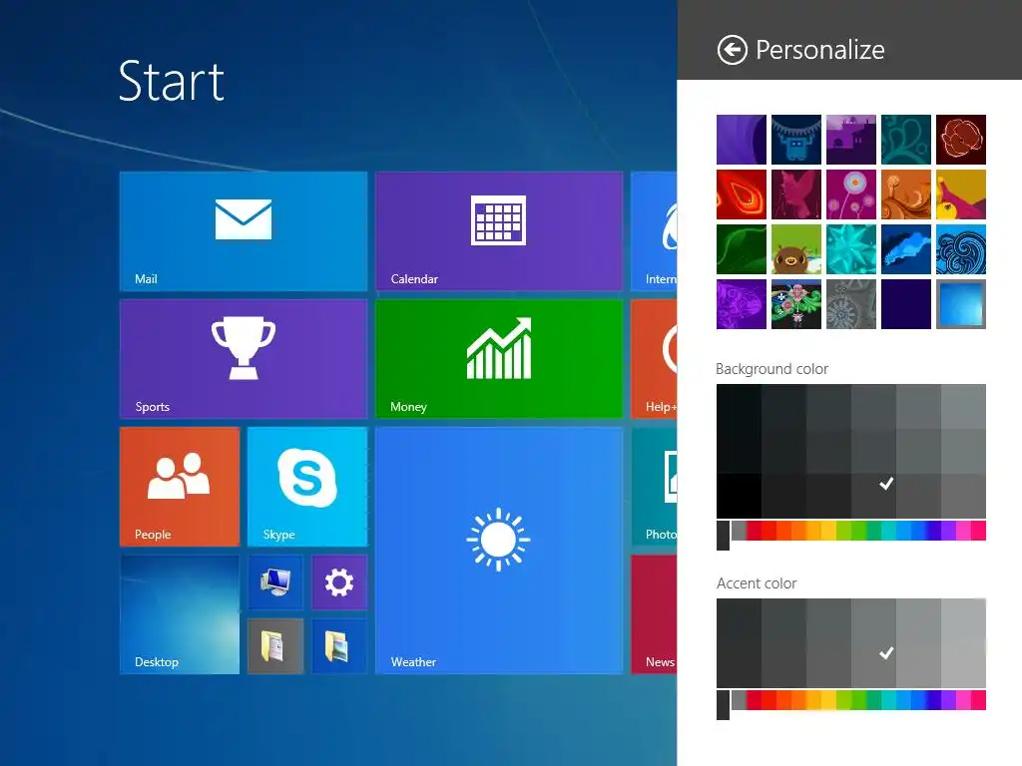Open the Desktop tile
The image size is (1022, 766).
tap(180, 614)
